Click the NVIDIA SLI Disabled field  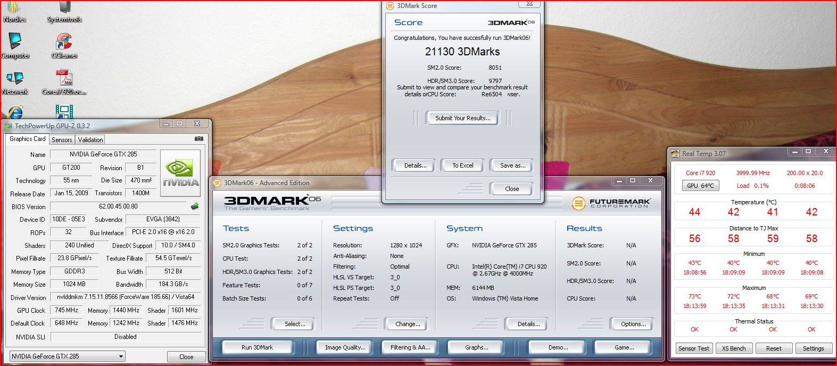126,337
